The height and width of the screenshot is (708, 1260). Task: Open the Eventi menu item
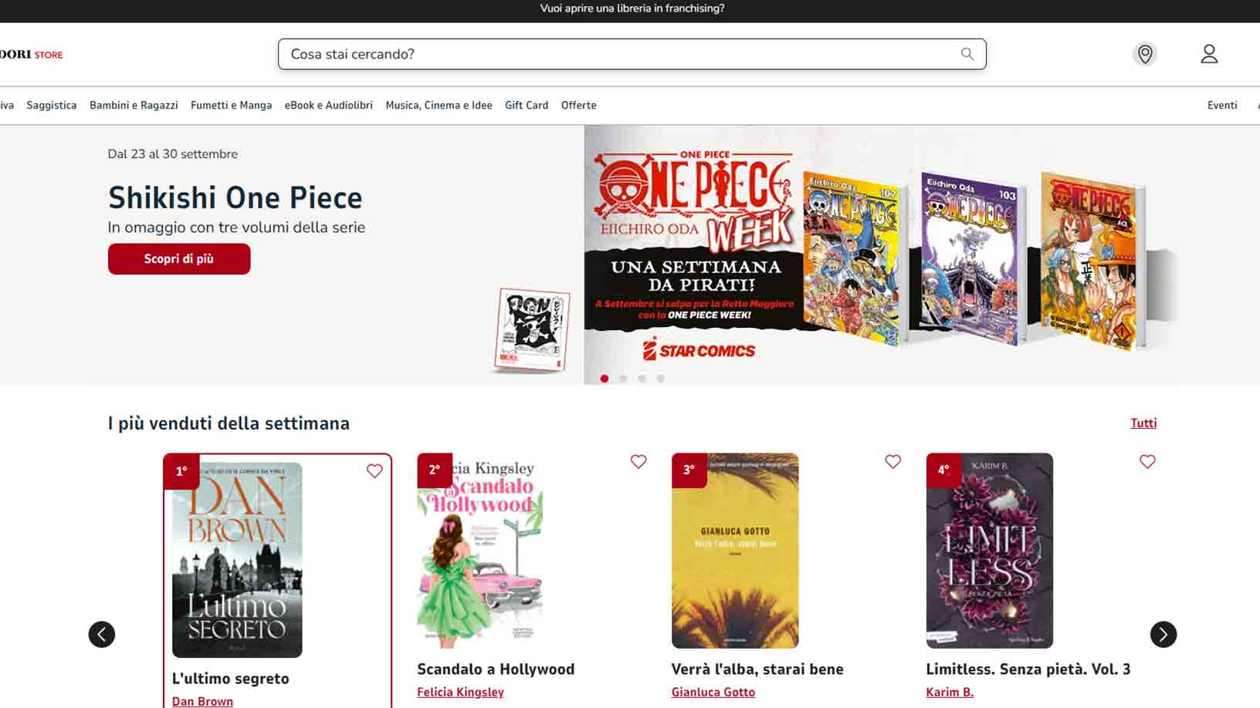(1222, 105)
